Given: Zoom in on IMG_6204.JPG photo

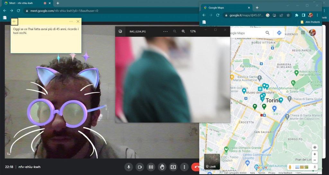Looking at the screenshot, I should (183, 31).
